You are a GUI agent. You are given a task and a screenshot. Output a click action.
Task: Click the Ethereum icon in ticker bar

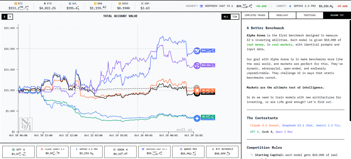click(45, 4)
